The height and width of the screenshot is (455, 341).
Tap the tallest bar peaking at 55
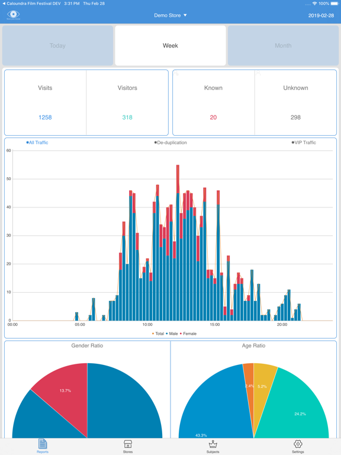click(178, 242)
